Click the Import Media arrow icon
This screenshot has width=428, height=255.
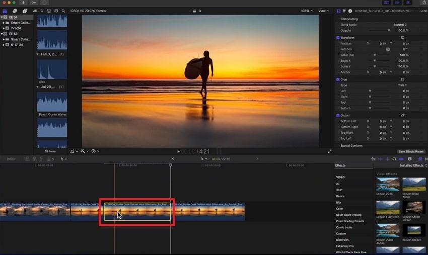pyautogui.click(x=23, y=3)
